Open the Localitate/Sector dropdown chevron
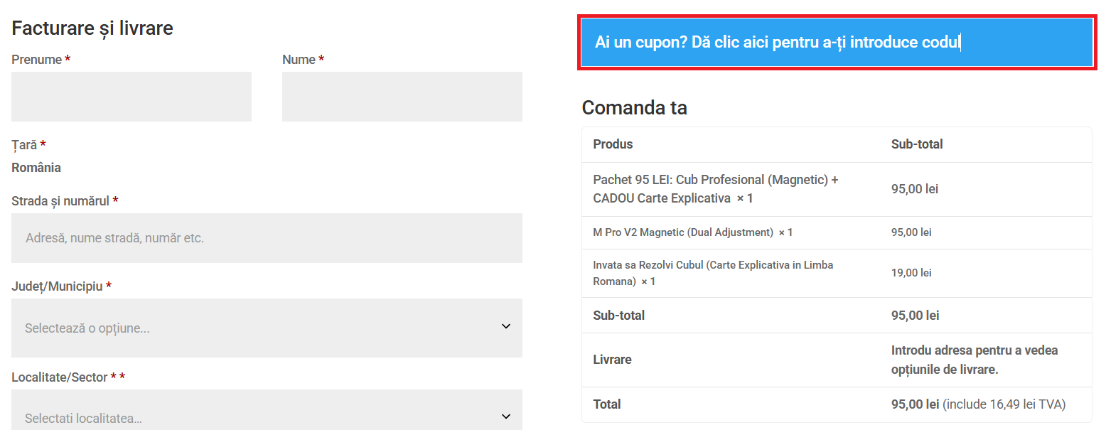1106x430 pixels. click(505, 416)
